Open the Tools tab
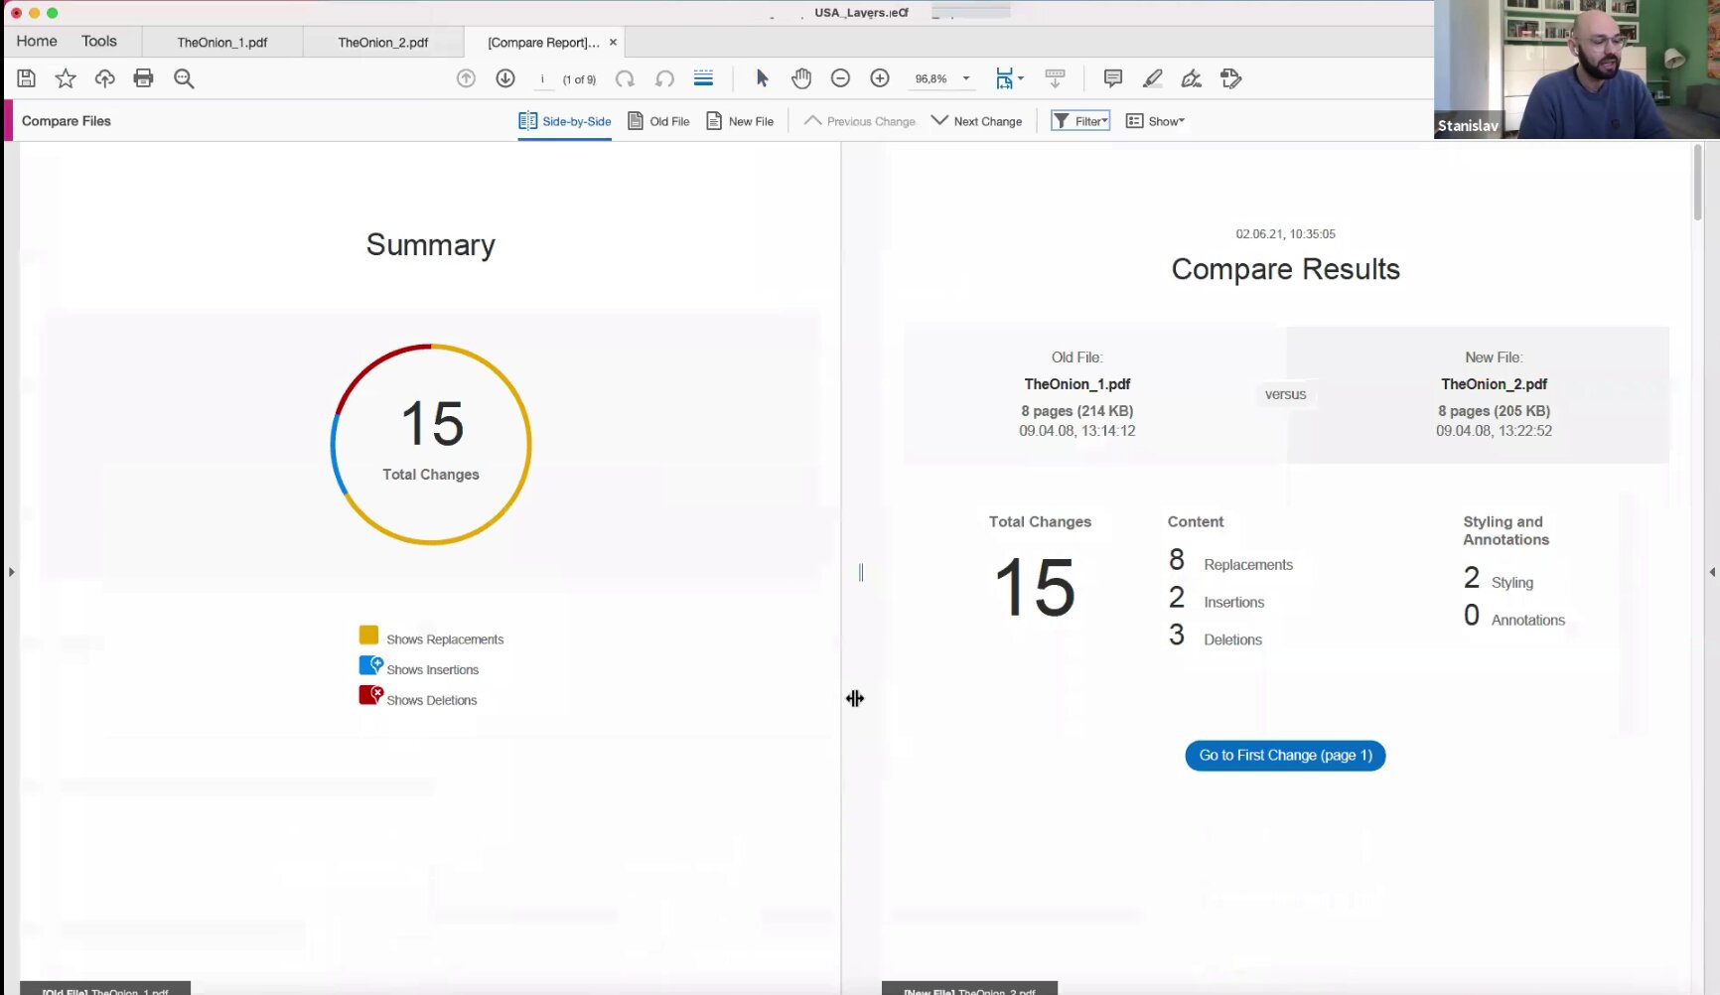 point(99,41)
